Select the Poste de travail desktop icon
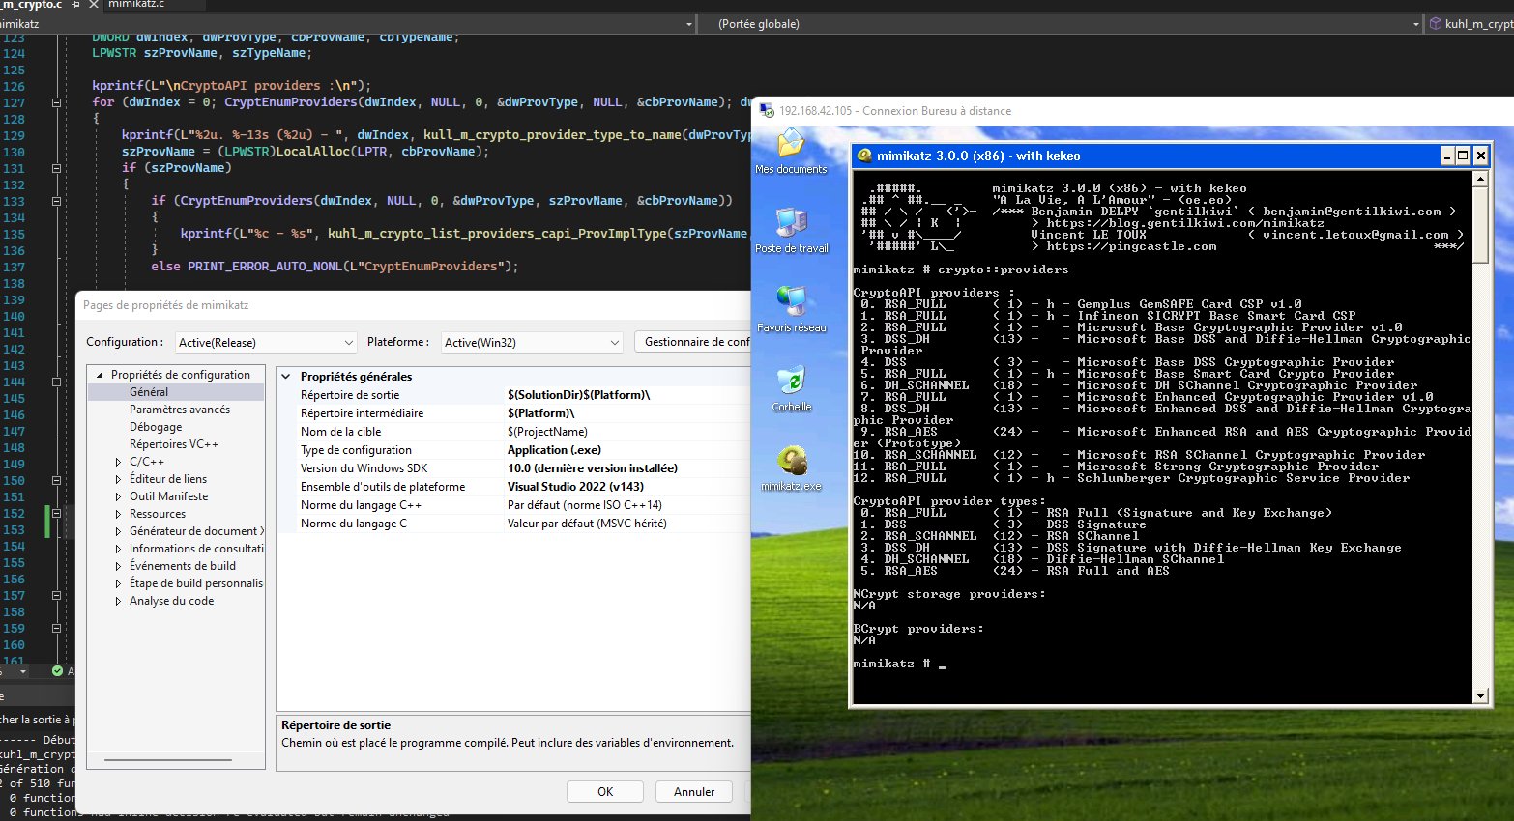This screenshot has width=1514, height=821. click(791, 230)
